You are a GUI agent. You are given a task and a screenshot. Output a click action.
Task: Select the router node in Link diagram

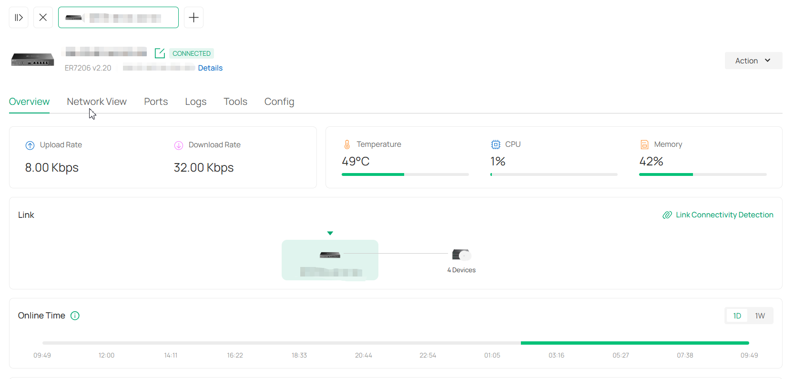pyautogui.click(x=330, y=260)
